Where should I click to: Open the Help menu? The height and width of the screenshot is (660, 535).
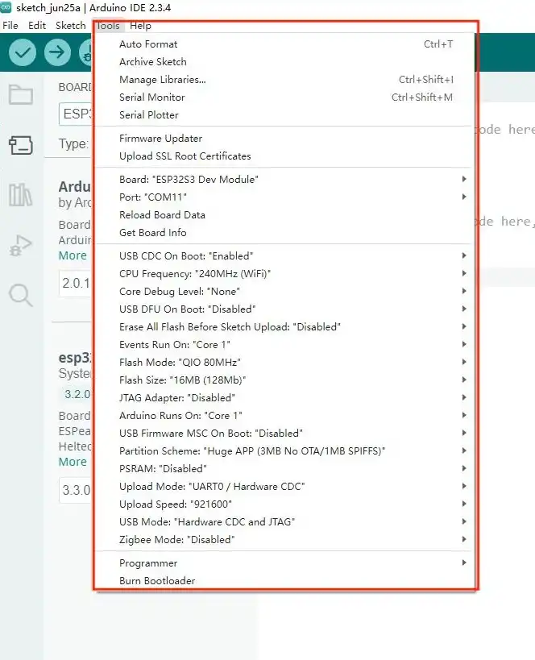(x=140, y=26)
